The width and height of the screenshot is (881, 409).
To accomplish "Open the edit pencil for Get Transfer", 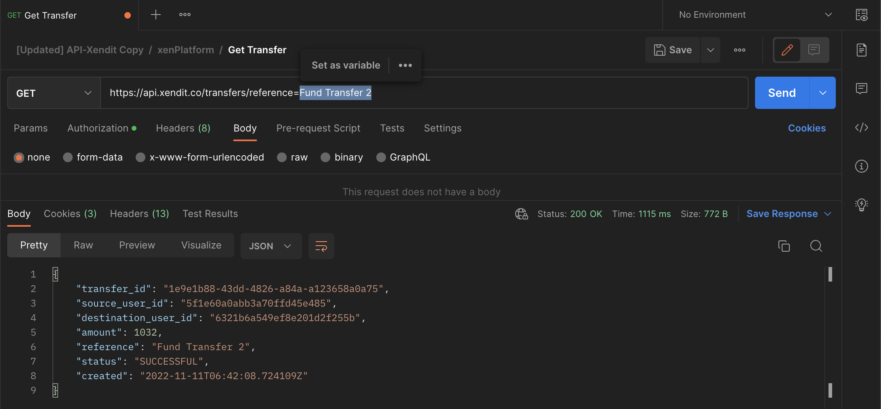I will pos(787,50).
